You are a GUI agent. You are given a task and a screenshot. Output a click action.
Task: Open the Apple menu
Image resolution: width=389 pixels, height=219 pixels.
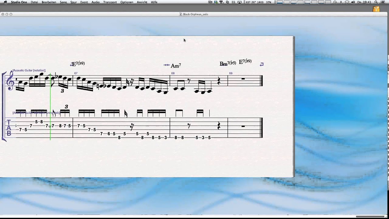point(5,2)
